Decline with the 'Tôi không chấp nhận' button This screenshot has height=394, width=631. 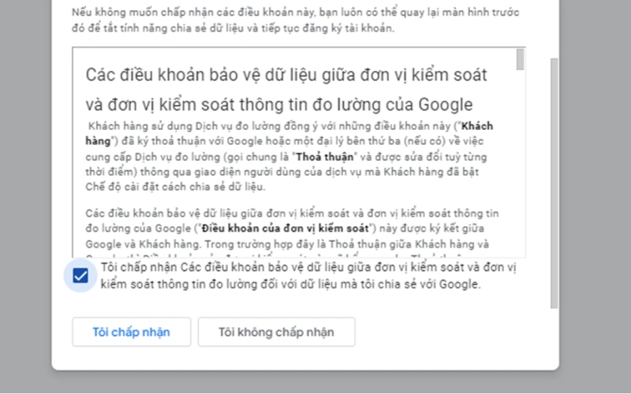(277, 332)
